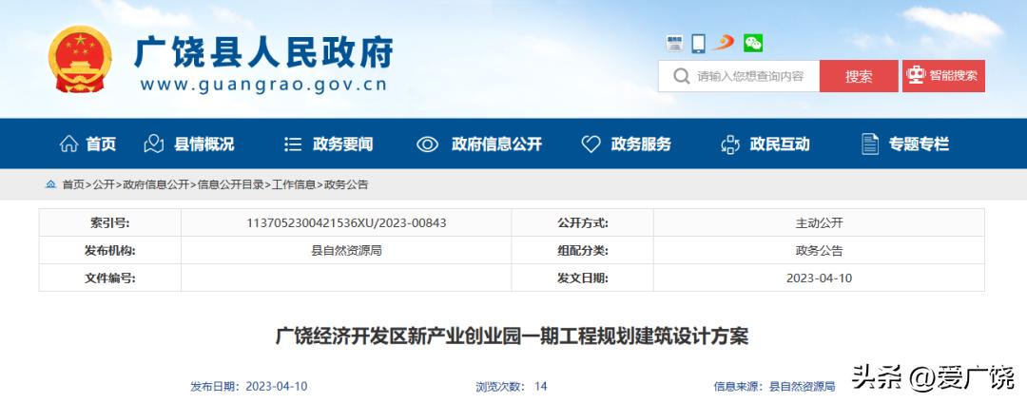This screenshot has height=403, width=1027.
Task: Click the small home icon in the breadcrumb
Action: [x=50, y=184]
